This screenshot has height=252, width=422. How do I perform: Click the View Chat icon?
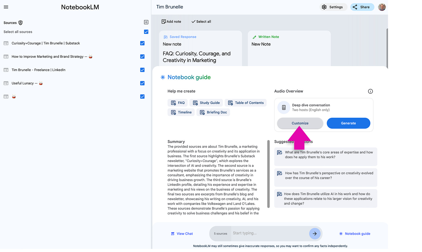173,234
